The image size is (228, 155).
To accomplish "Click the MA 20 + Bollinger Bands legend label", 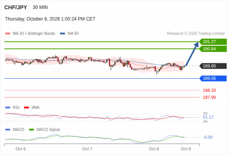I will pyautogui.click(x=34, y=34).
